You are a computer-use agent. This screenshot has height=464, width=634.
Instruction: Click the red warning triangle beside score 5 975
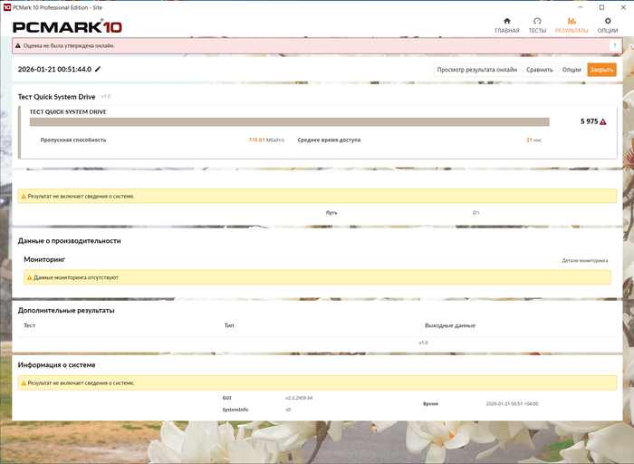point(603,121)
